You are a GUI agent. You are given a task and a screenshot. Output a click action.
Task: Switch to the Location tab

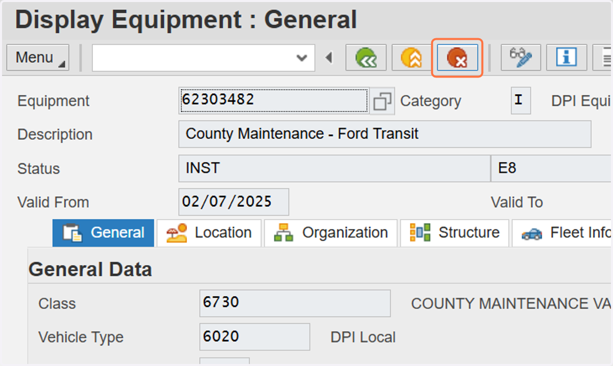(x=209, y=233)
